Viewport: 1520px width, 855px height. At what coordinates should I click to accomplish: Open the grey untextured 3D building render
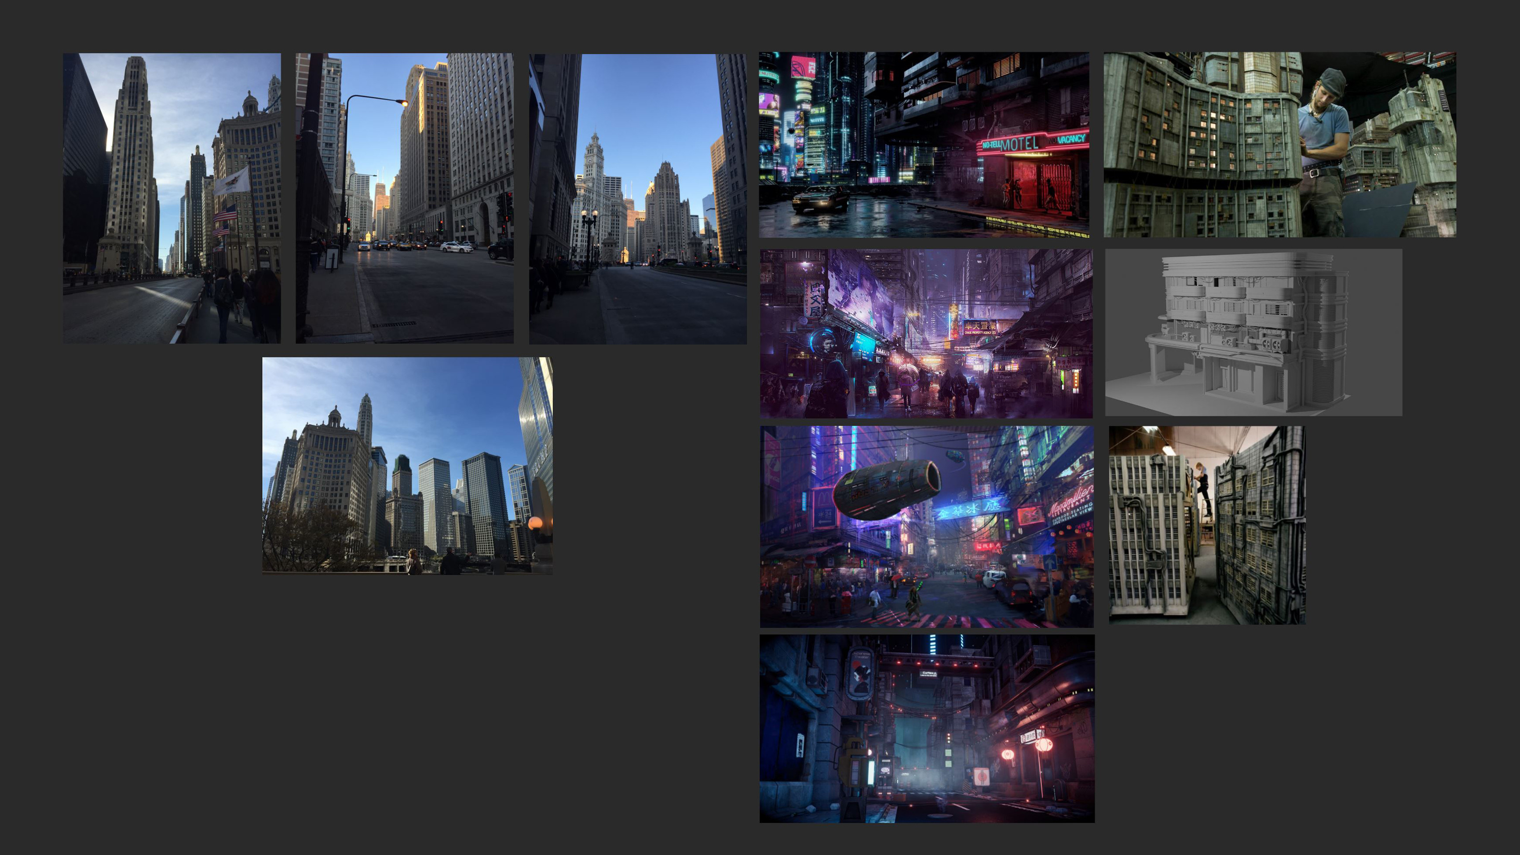tap(1253, 332)
